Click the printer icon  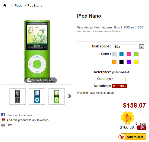pyautogui.click(x=3, y=125)
